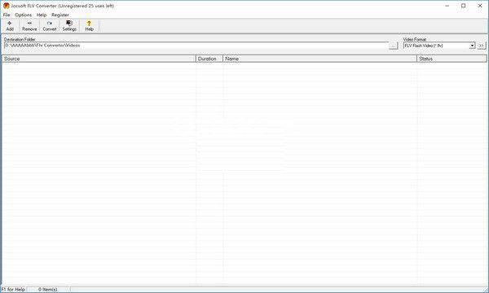489x293 pixels.
Task: Click the '0 Item(s)' status bar text
Action: click(48, 289)
